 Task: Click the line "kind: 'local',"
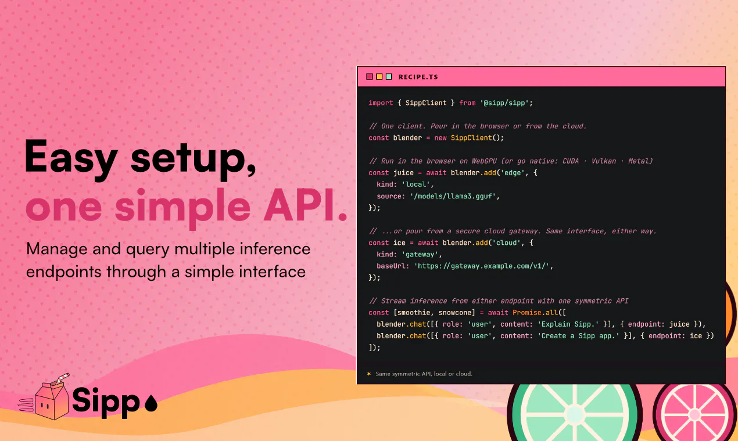click(406, 184)
